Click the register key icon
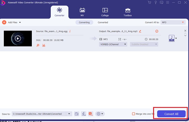Screen dimensions: 189x122 coord(156,3)
